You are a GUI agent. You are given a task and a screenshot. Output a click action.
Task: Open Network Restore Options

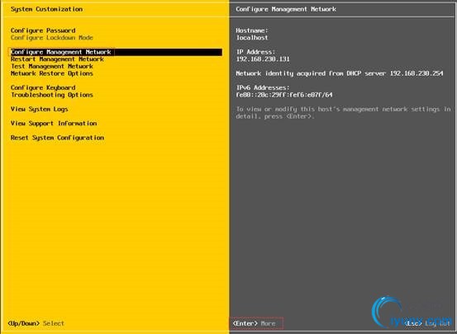click(x=52, y=73)
